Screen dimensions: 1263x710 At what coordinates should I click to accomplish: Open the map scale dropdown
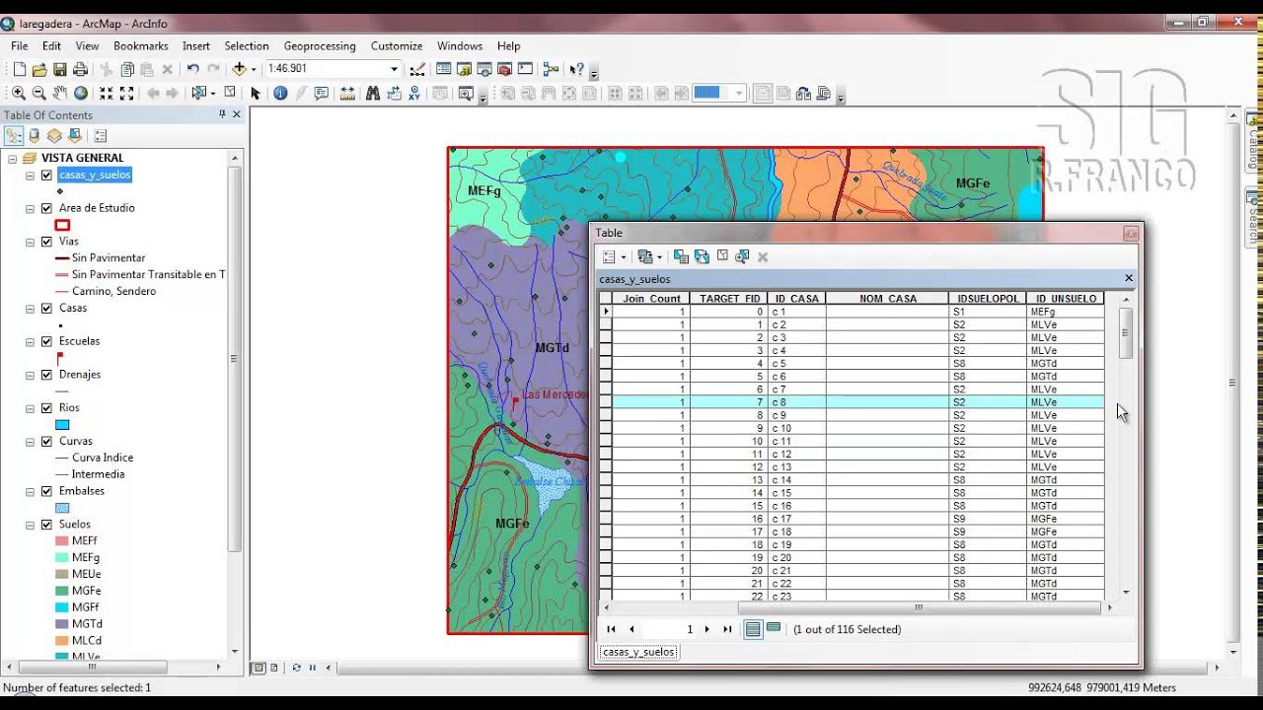point(394,69)
